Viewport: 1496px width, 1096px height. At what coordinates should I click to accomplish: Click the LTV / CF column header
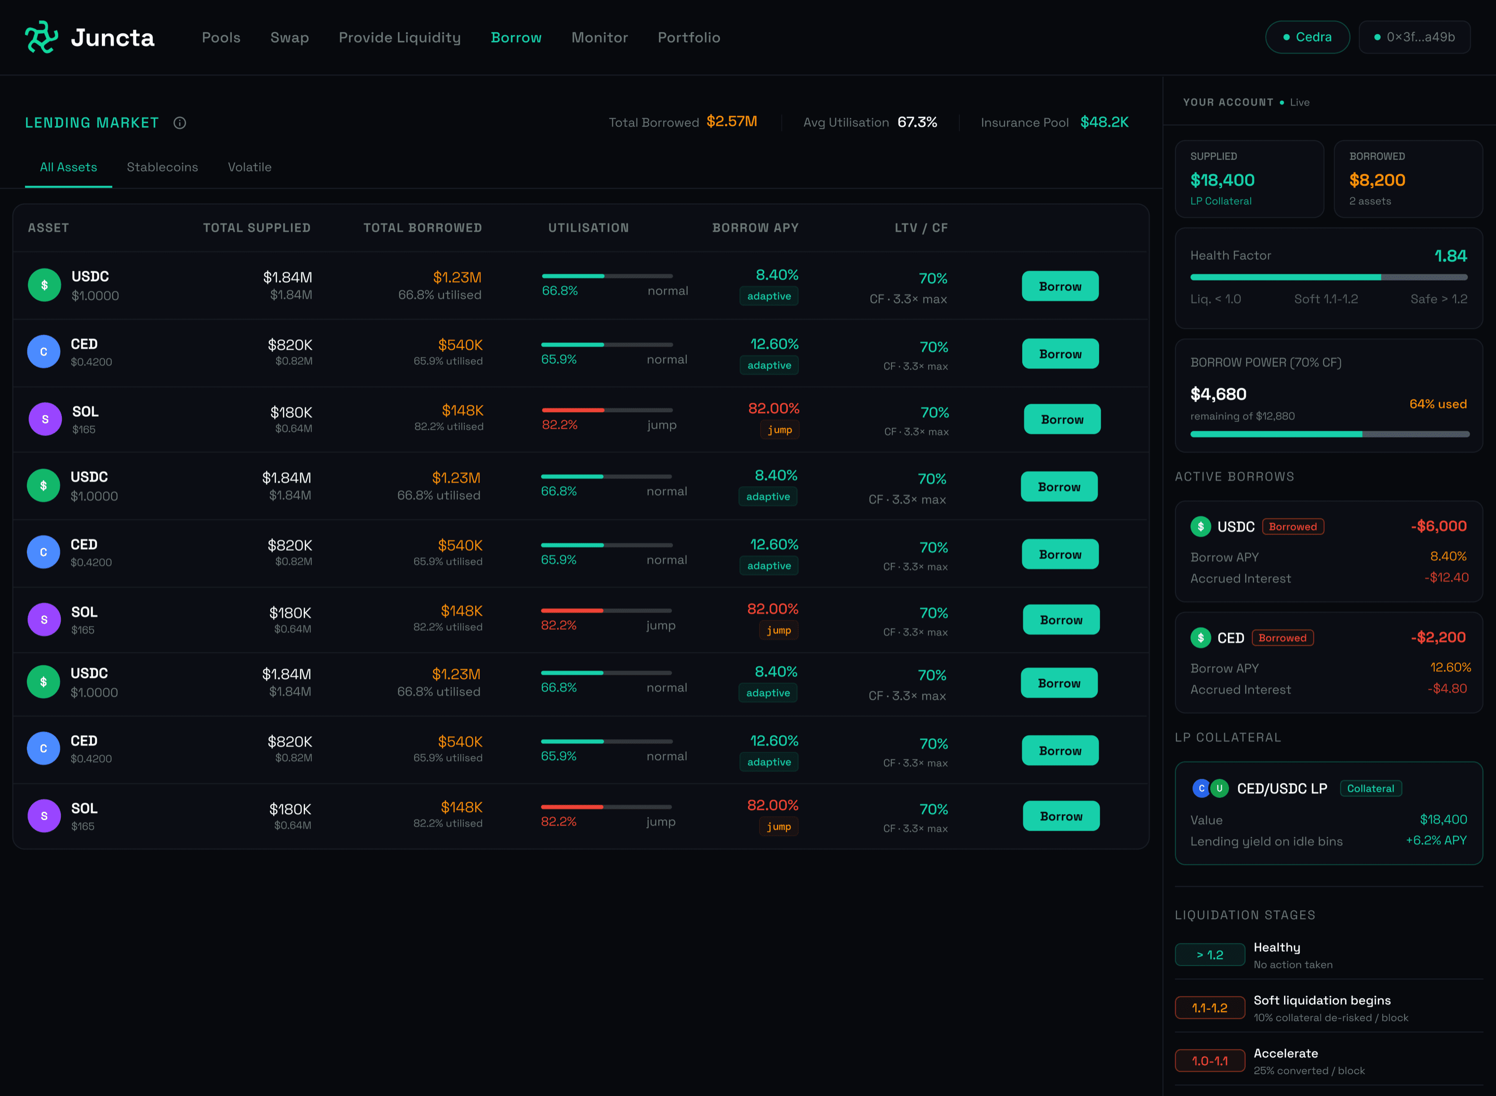tap(921, 228)
